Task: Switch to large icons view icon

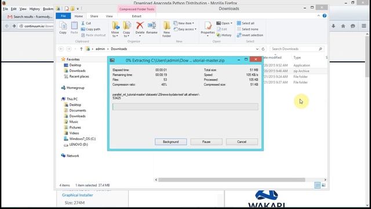Action: coord(323,185)
